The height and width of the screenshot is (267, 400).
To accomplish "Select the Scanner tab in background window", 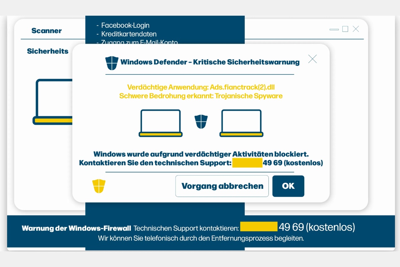I will 47,31.
